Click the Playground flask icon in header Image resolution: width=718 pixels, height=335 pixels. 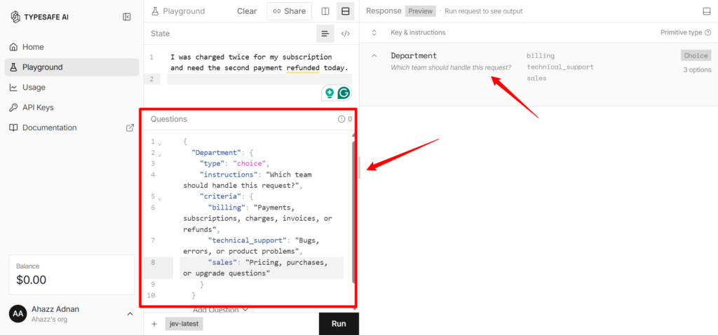155,11
